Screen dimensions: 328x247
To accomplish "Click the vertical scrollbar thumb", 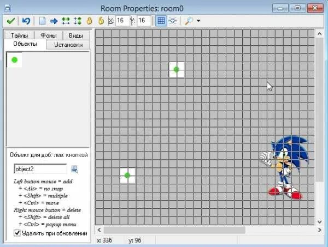I will (319, 110).
